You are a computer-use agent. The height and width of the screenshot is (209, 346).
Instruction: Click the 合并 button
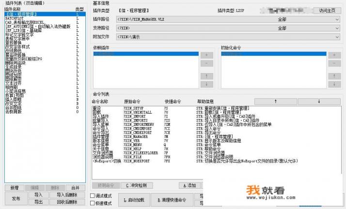tap(76, 188)
